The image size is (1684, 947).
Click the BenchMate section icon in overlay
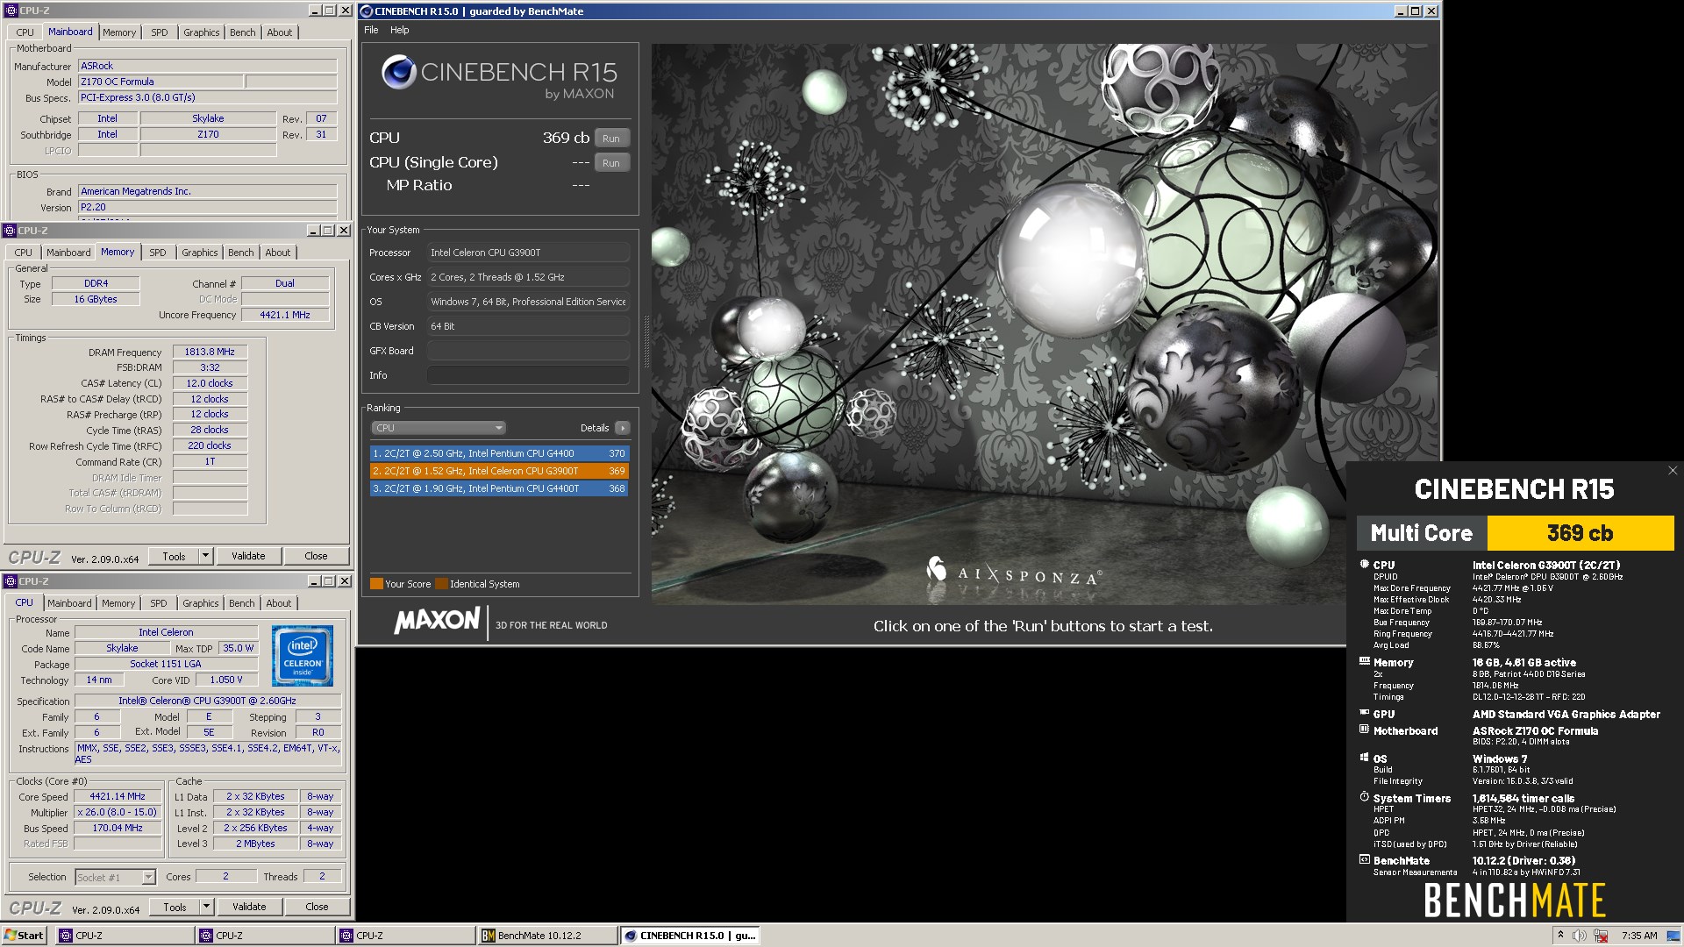click(x=1365, y=860)
